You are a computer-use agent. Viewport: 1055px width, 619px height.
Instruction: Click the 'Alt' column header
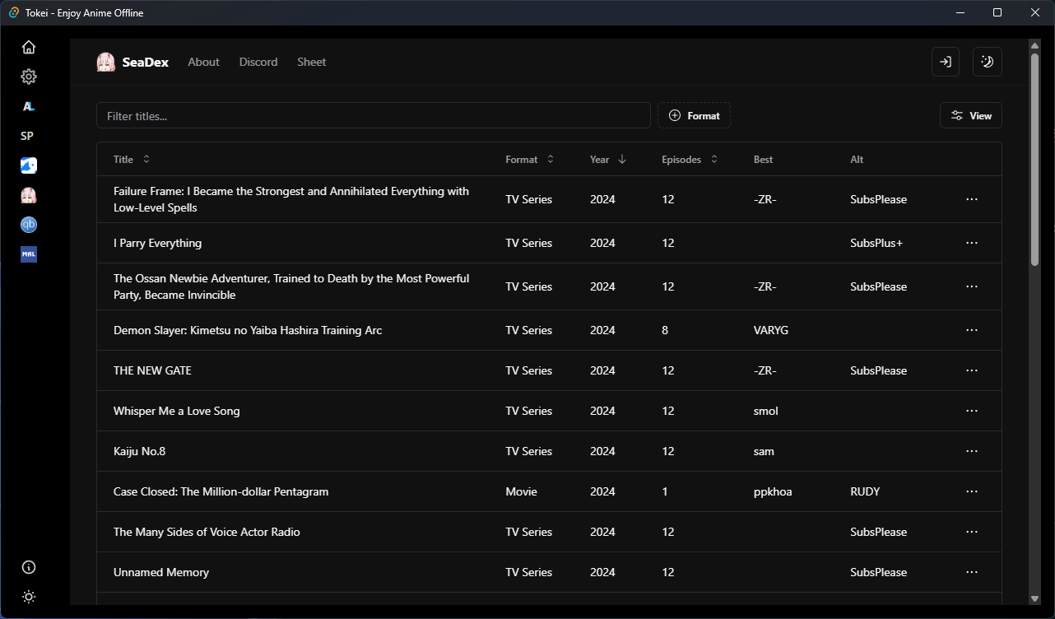pyautogui.click(x=857, y=160)
